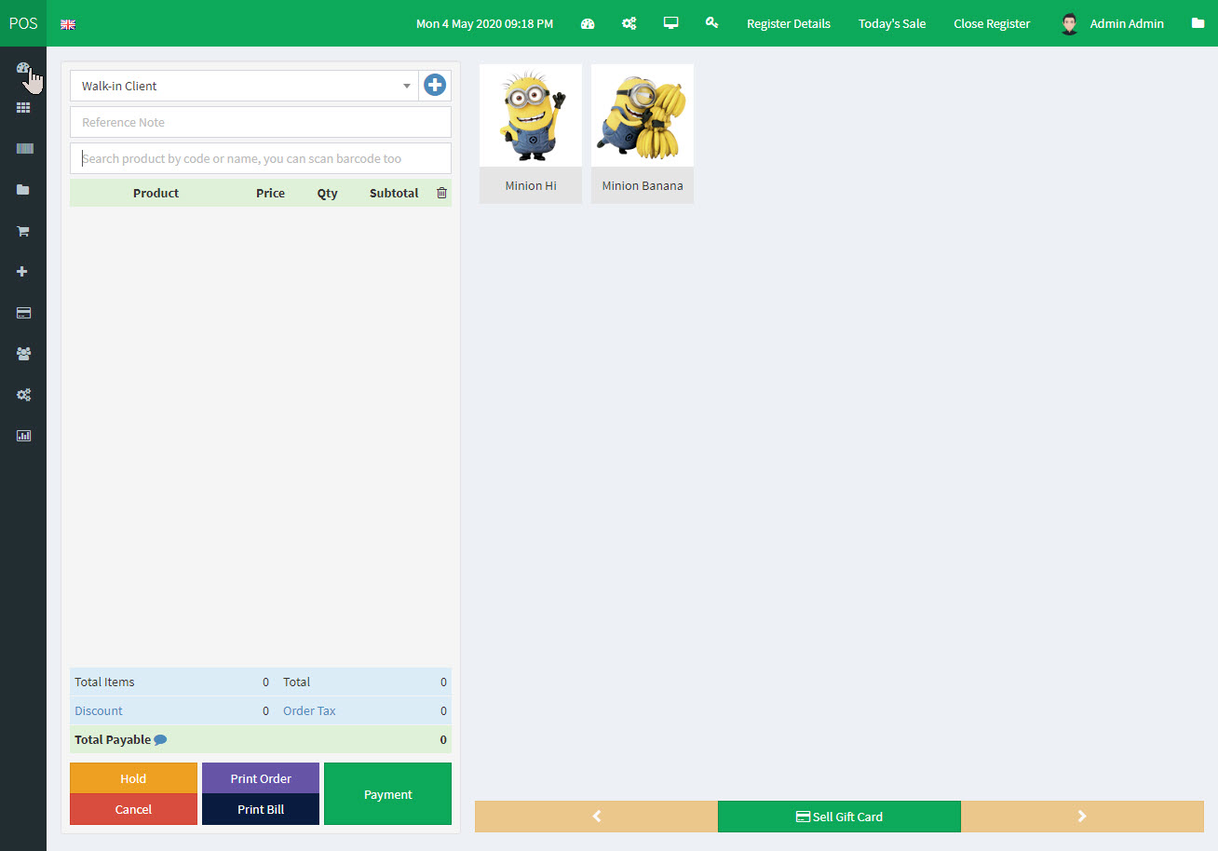The height and width of the screenshot is (851, 1218).
Task: Click the trash icon in product table header
Action: [x=441, y=193]
